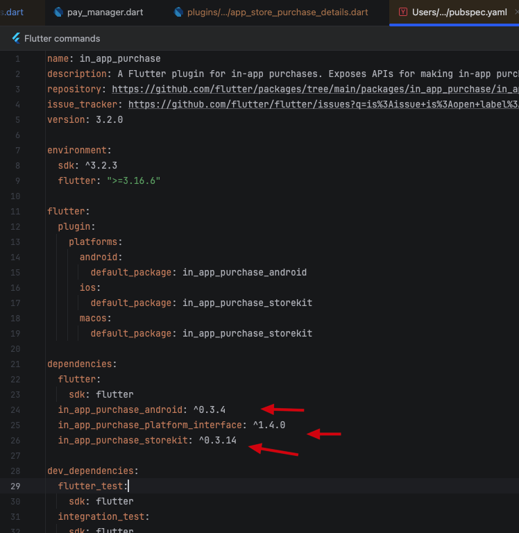Click the Dart icon on app_store_purchase_details tab
Screen dimensions: 519x533
[178, 12]
